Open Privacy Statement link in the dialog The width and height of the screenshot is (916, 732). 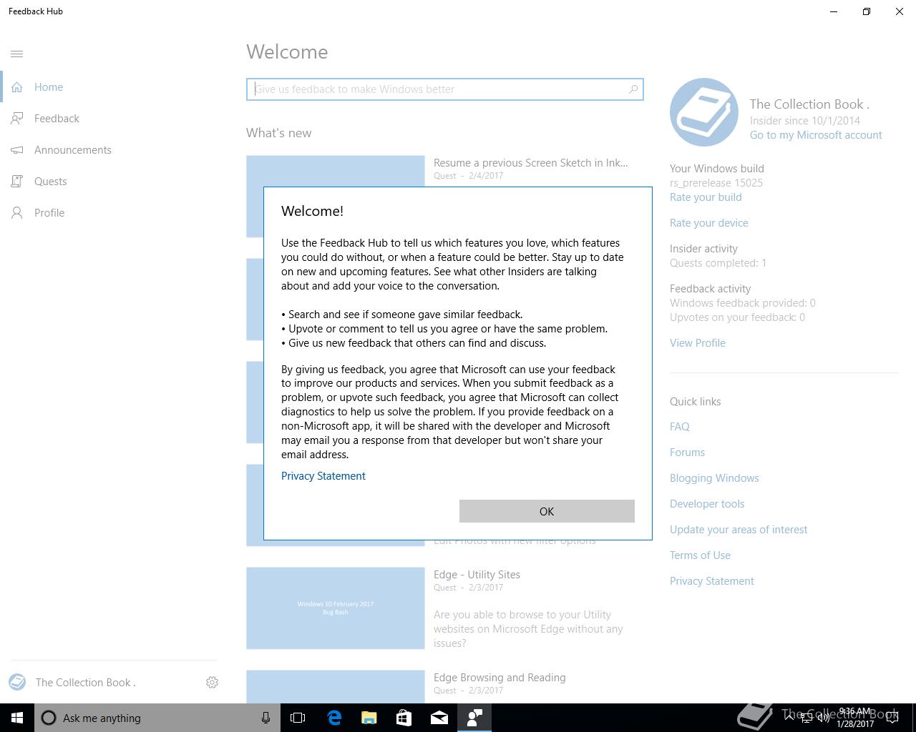point(323,476)
